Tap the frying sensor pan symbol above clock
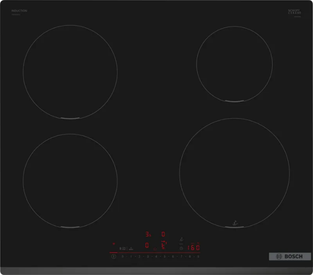This screenshot has height=275, width=313. point(182,240)
